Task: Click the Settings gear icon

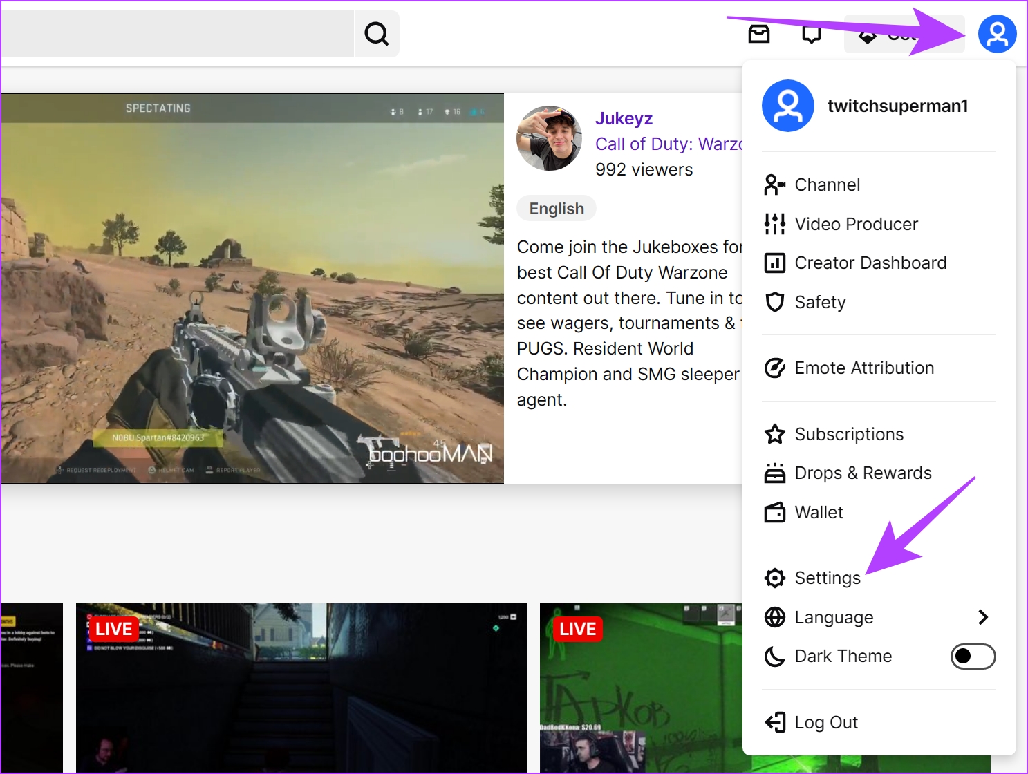Action: click(775, 578)
